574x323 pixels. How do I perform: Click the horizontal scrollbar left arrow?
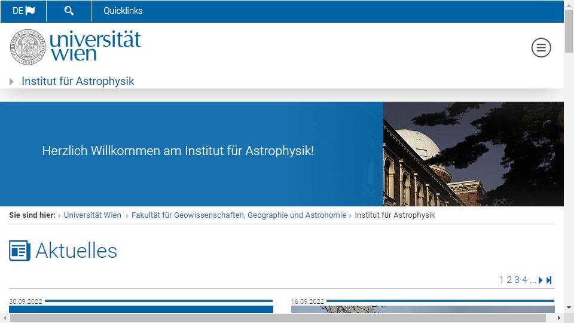5,318
